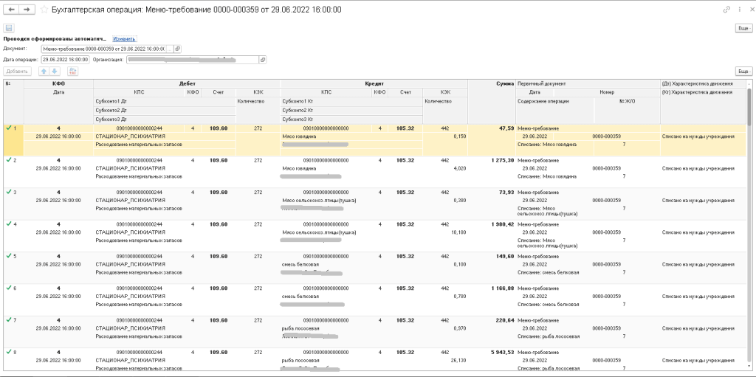756x377 pixels.
Task: Open the organization record button
Action: [x=263, y=60]
